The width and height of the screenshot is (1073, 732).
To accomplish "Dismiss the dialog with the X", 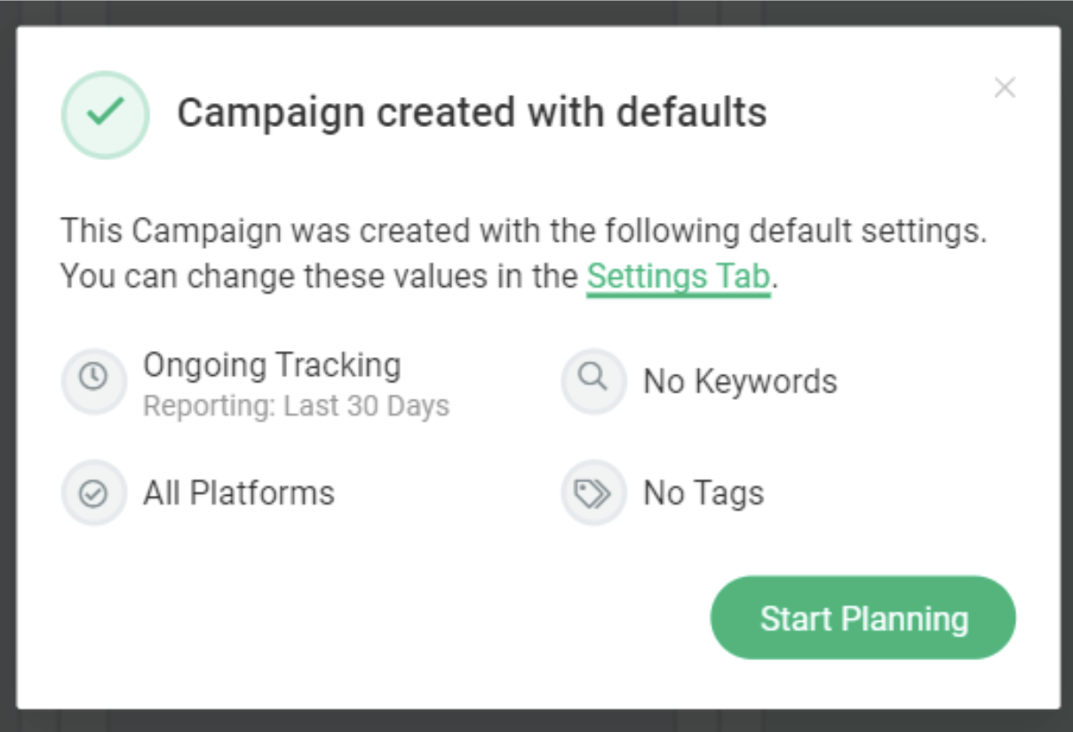I will (1005, 88).
